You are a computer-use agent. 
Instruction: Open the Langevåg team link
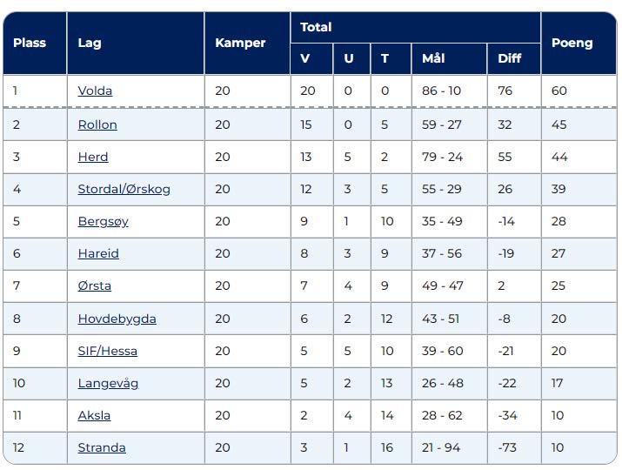(x=108, y=384)
